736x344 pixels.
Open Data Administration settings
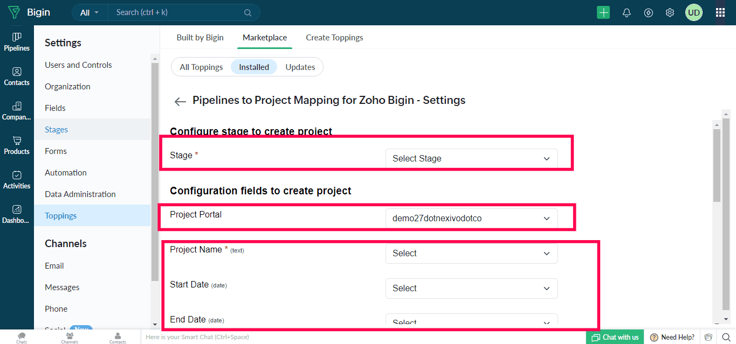pos(92,194)
